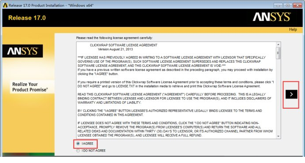Click the Realize Your Product Promise tagline
The image size is (305, 163).
pos(30,87)
